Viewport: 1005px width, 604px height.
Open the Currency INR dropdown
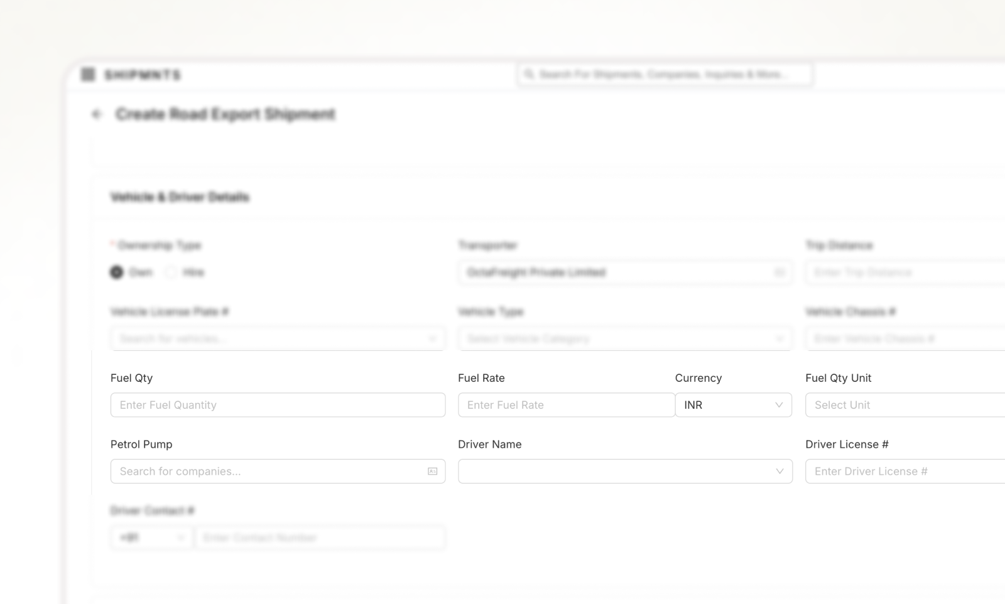tap(733, 405)
